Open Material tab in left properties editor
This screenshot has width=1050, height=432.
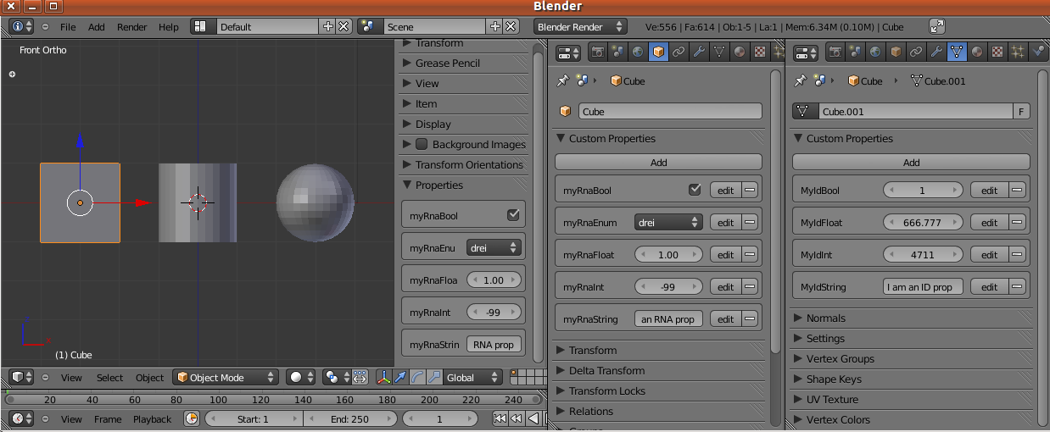pos(740,53)
